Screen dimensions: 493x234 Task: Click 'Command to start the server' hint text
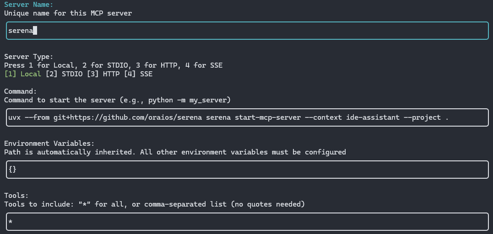point(117,100)
